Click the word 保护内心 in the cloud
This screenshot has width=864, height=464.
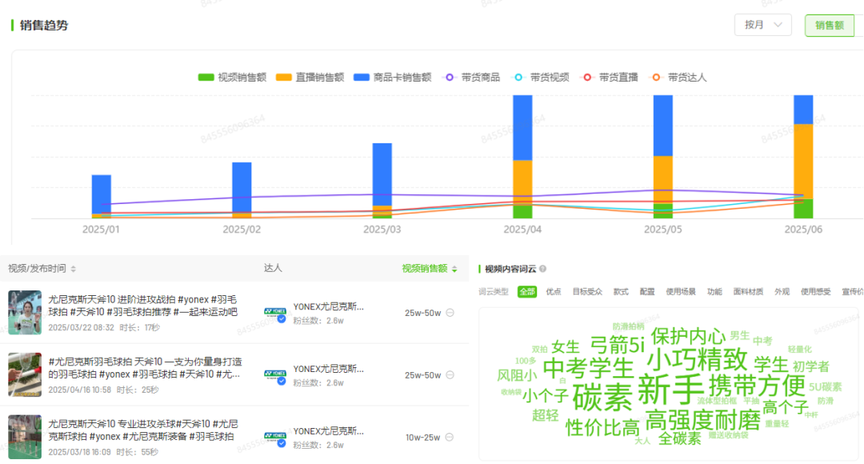pos(688,336)
